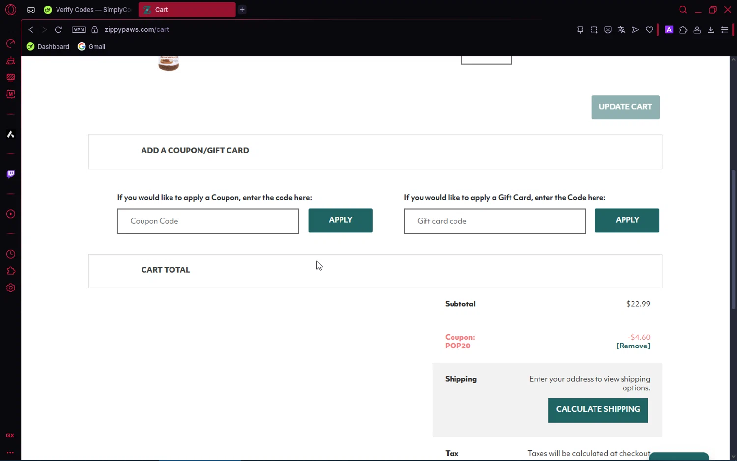Open the Gmail bookmark

[x=91, y=47]
